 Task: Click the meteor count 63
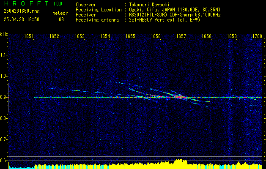pos(61,19)
